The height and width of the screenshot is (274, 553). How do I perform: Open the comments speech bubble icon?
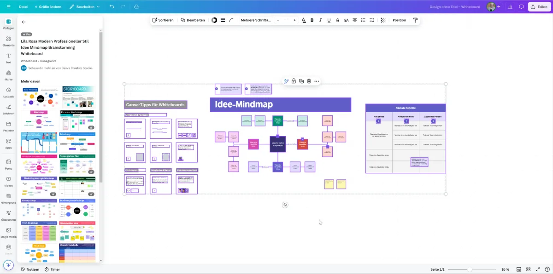click(x=521, y=7)
